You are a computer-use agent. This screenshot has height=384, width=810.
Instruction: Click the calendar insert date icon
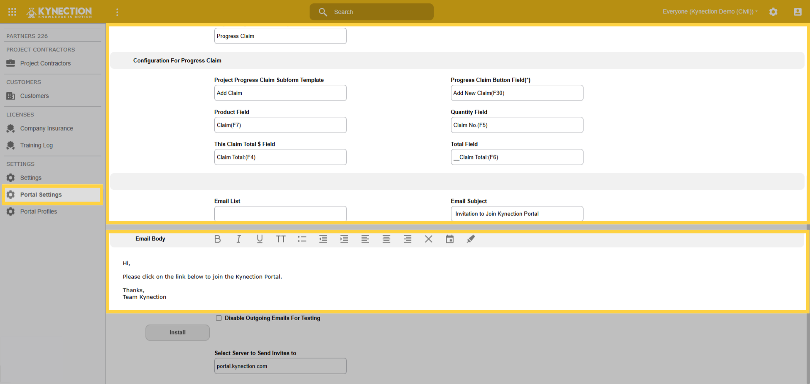(450, 239)
